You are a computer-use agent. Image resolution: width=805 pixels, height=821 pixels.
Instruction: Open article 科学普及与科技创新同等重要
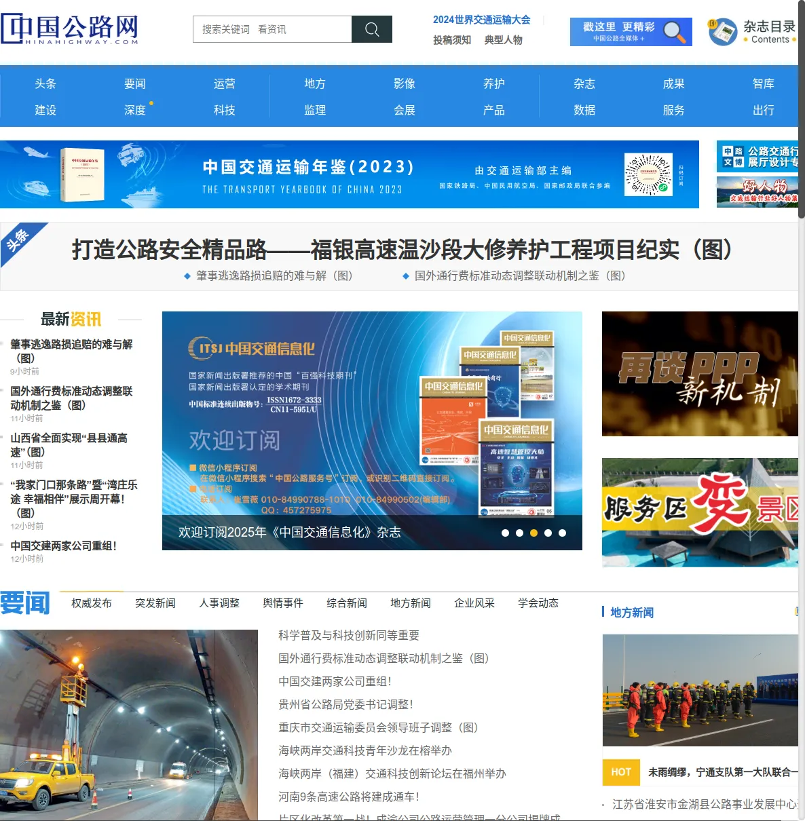(x=349, y=635)
